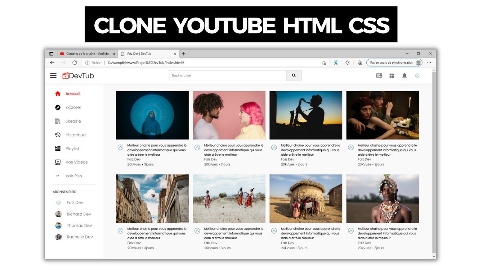Open the beaded warrior portrait thumbnail
481x270 pixels.
[x=383, y=199]
